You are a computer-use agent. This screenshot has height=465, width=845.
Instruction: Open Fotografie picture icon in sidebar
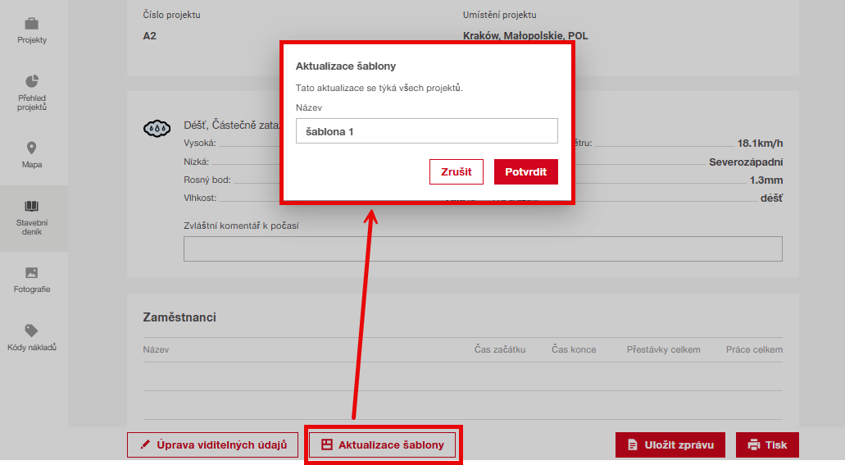(32, 273)
